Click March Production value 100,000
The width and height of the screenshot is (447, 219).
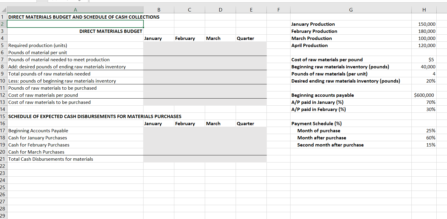click(427, 38)
